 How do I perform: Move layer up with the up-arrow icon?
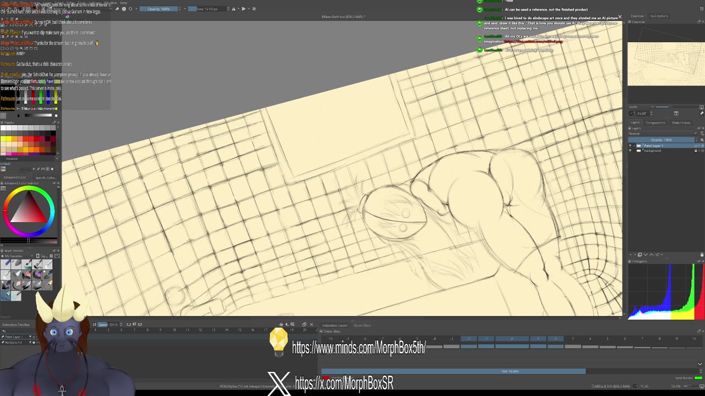[x=652, y=255]
